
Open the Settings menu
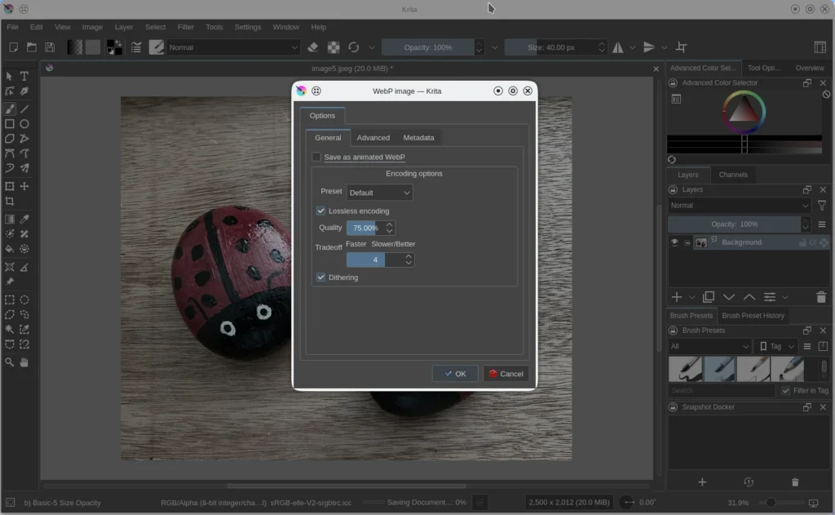248,27
